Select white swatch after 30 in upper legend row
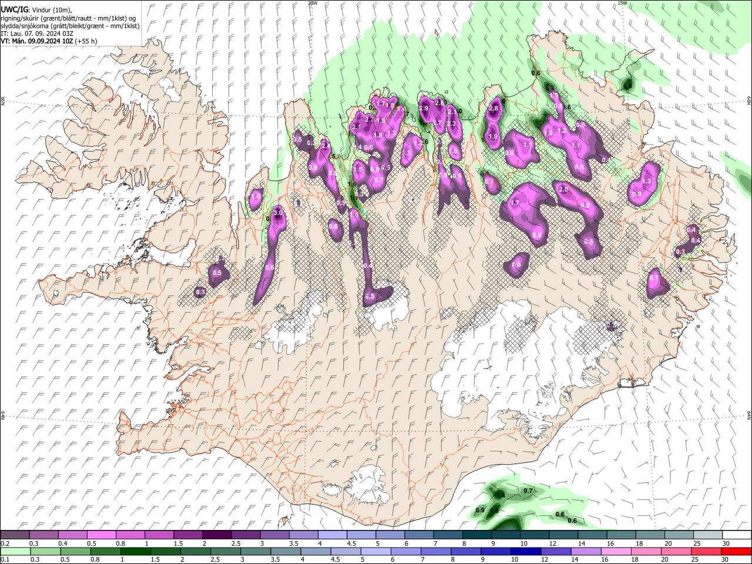 point(738,535)
